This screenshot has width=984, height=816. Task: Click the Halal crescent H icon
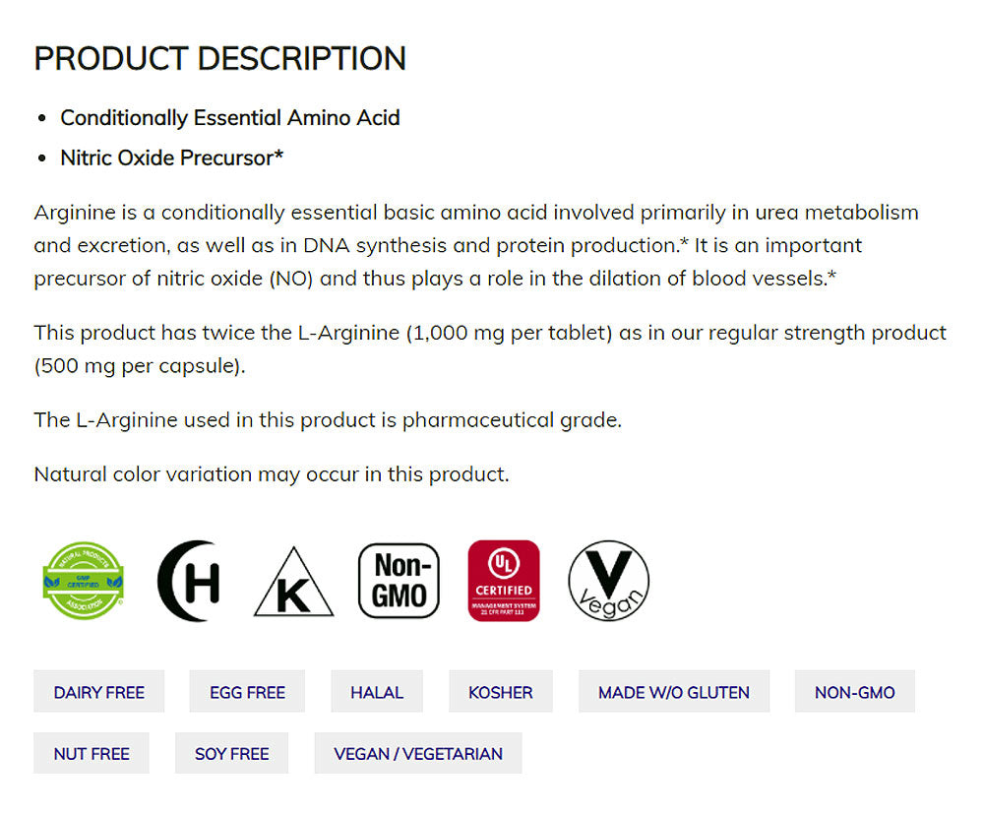point(189,581)
